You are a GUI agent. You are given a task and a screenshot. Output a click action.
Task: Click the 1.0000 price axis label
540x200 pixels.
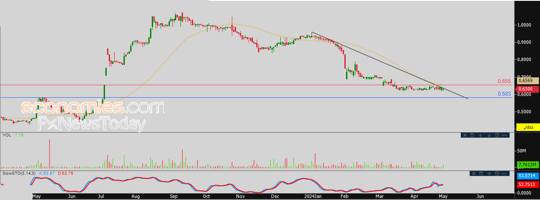tap(525, 25)
